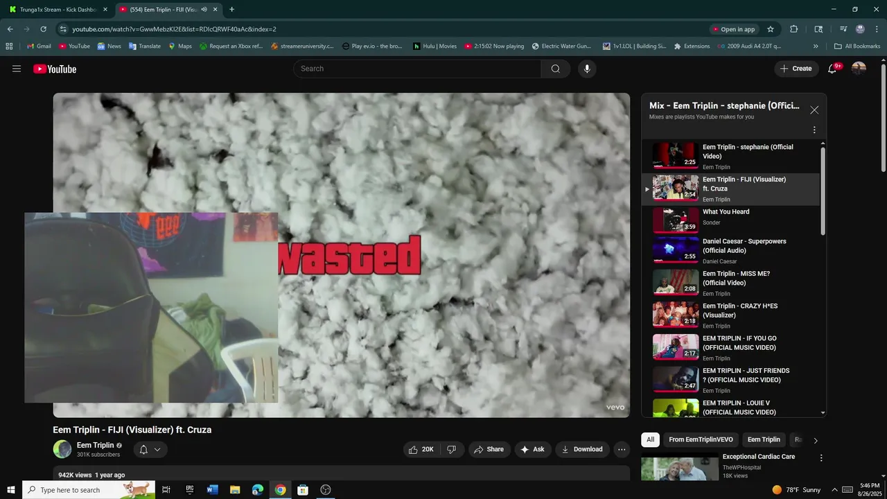Select the All filter chip

coord(650,439)
